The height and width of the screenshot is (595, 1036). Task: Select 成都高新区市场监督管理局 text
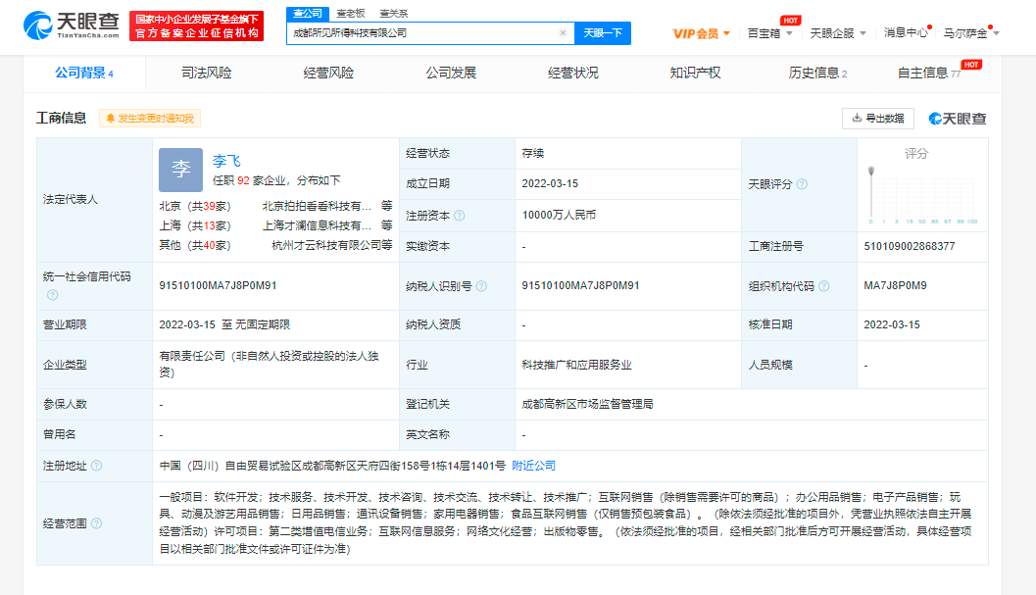(587, 404)
